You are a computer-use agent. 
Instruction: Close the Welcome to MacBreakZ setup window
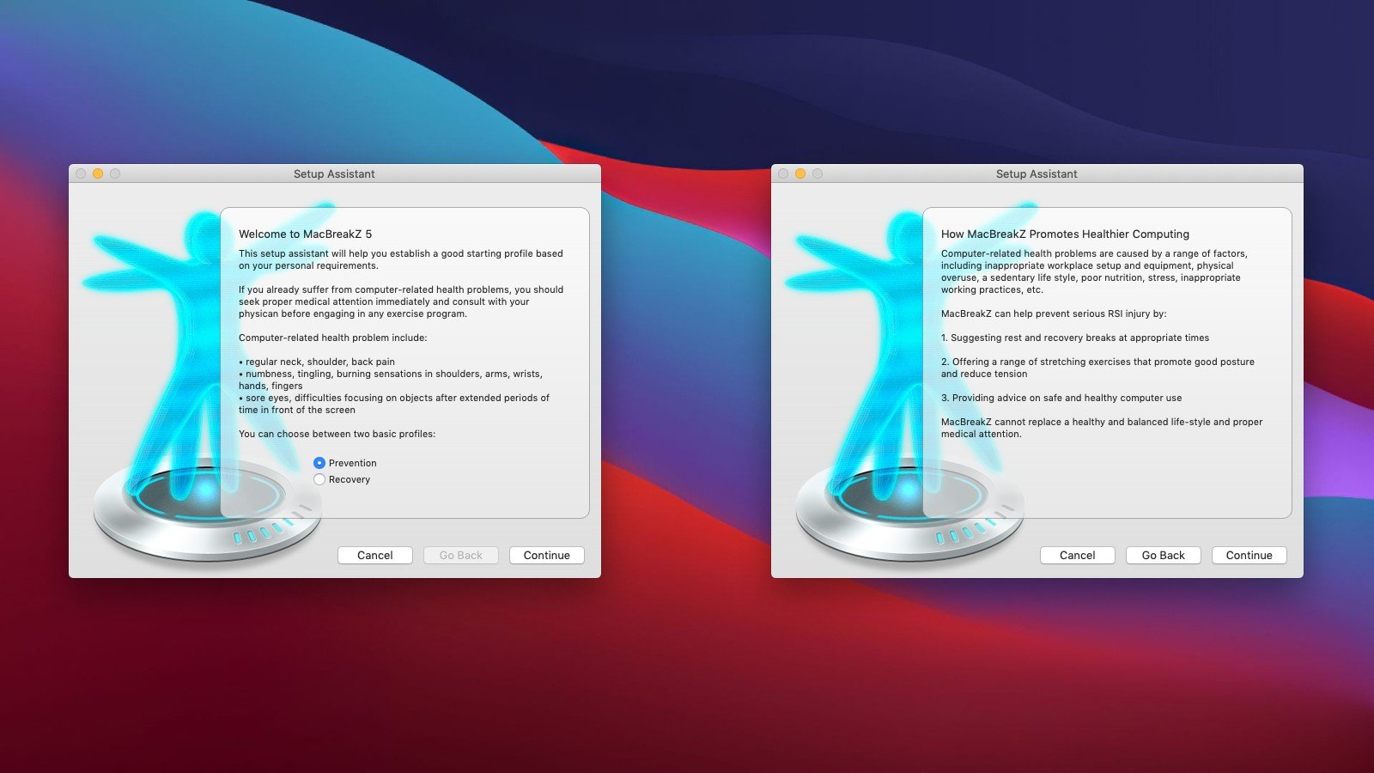coord(81,173)
